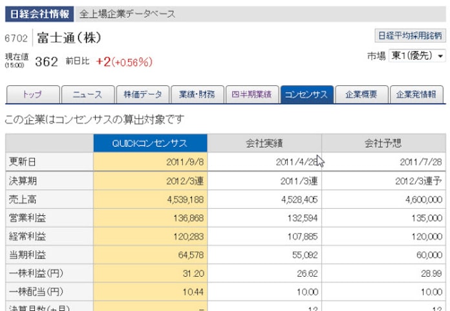Click the consensus EPS value 31.20

[x=193, y=273]
